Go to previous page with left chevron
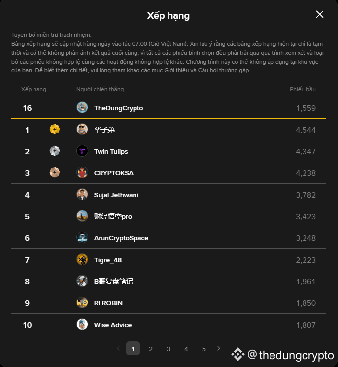The image size is (338, 367). click(x=118, y=349)
